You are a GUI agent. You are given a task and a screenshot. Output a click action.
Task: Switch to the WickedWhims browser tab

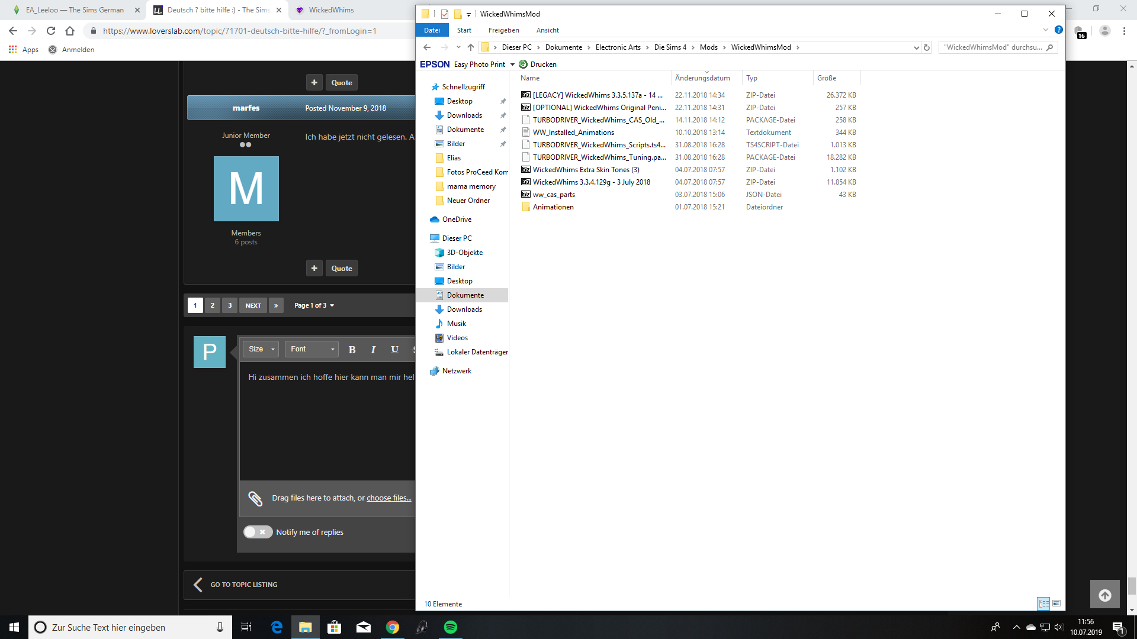click(331, 10)
